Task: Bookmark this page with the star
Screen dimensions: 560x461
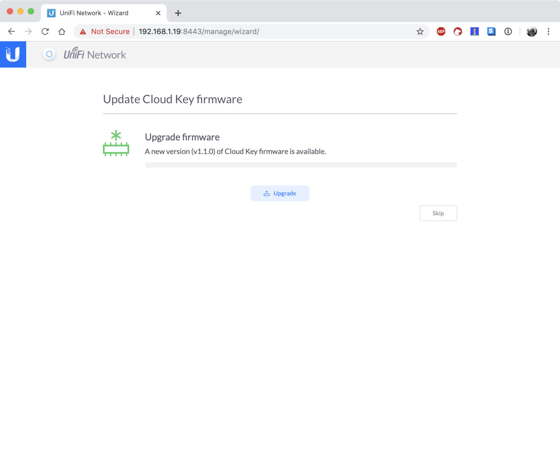Action: tap(420, 31)
